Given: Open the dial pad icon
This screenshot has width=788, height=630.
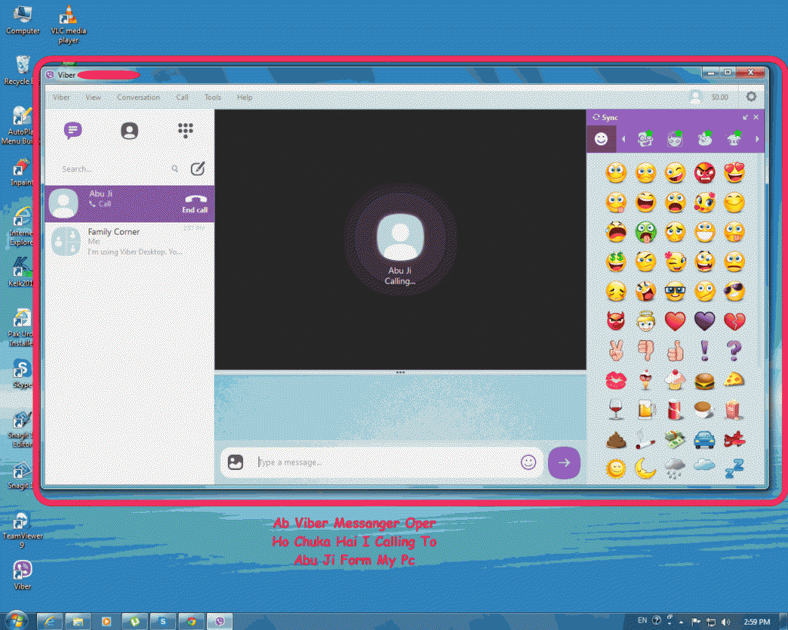Looking at the screenshot, I should (x=185, y=130).
